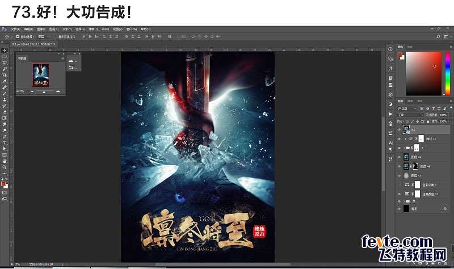Click the lock position icon in the Layers panel
The height and width of the screenshot is (269, 454).
[x=417, y=121]
